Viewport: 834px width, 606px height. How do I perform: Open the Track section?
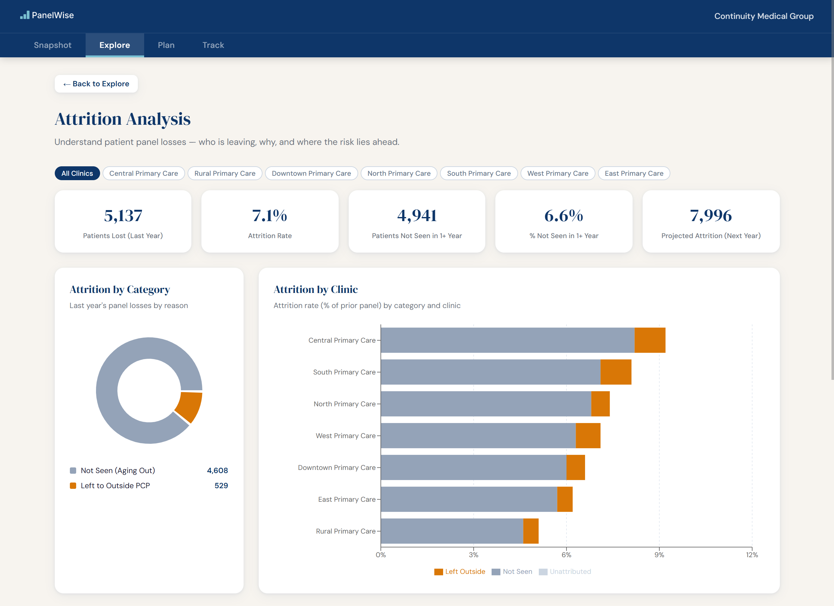click(213, 45)
